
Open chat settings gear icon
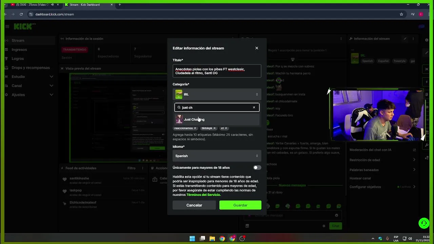click(324, 226)
